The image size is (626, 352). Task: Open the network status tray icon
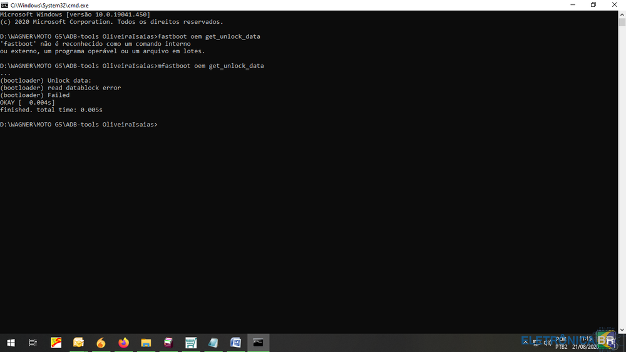[537, 343]
